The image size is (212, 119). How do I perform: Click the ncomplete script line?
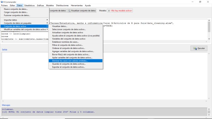point(25,39)
